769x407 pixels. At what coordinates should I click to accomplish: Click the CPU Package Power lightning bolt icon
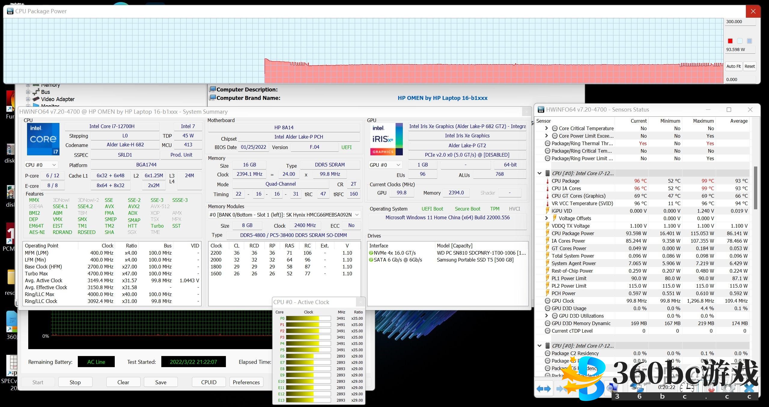547,233
